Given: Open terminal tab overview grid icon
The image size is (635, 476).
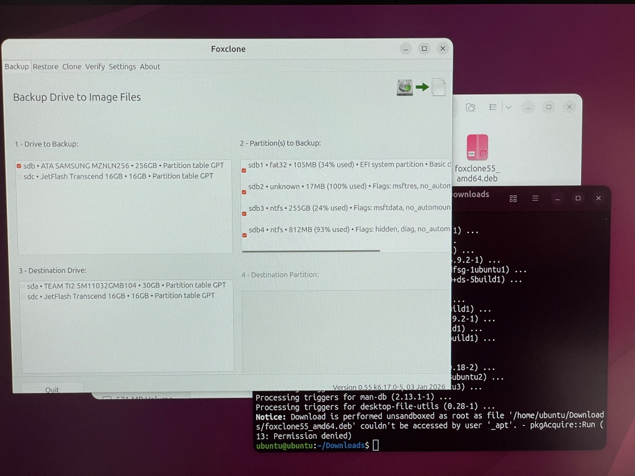Looking at the screenshot, I should pyautogui.click(x=513, y=198).
